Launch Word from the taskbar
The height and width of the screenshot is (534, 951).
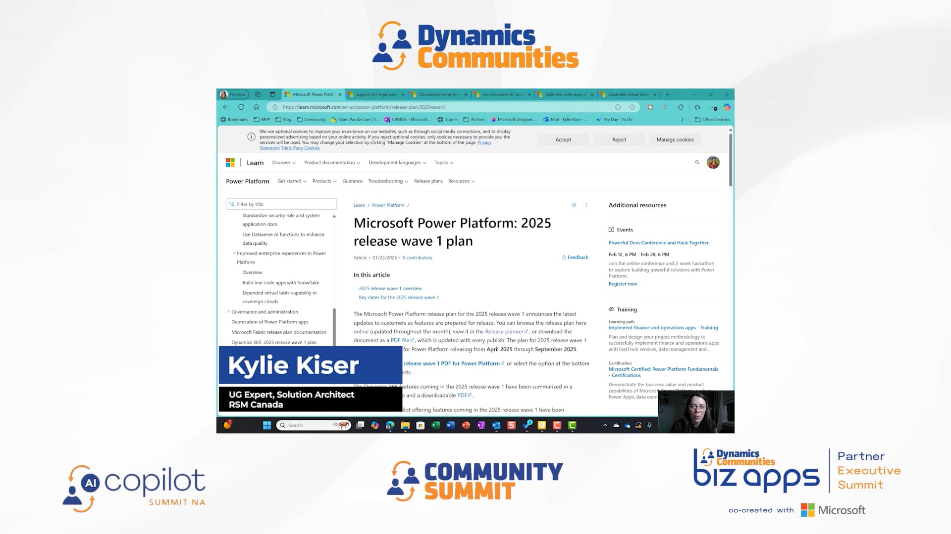[x=450, y=425]
